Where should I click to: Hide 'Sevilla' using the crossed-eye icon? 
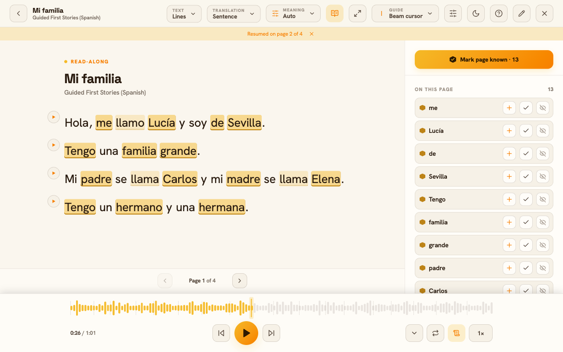543,176
